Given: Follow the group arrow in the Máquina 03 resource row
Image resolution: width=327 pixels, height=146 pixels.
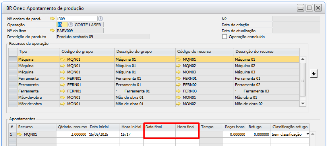Looking at the screenshot, I should coord(63,72).
